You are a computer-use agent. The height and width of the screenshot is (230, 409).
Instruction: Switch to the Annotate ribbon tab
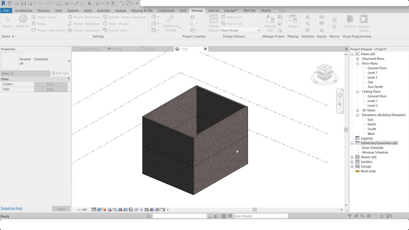point(103,11)
